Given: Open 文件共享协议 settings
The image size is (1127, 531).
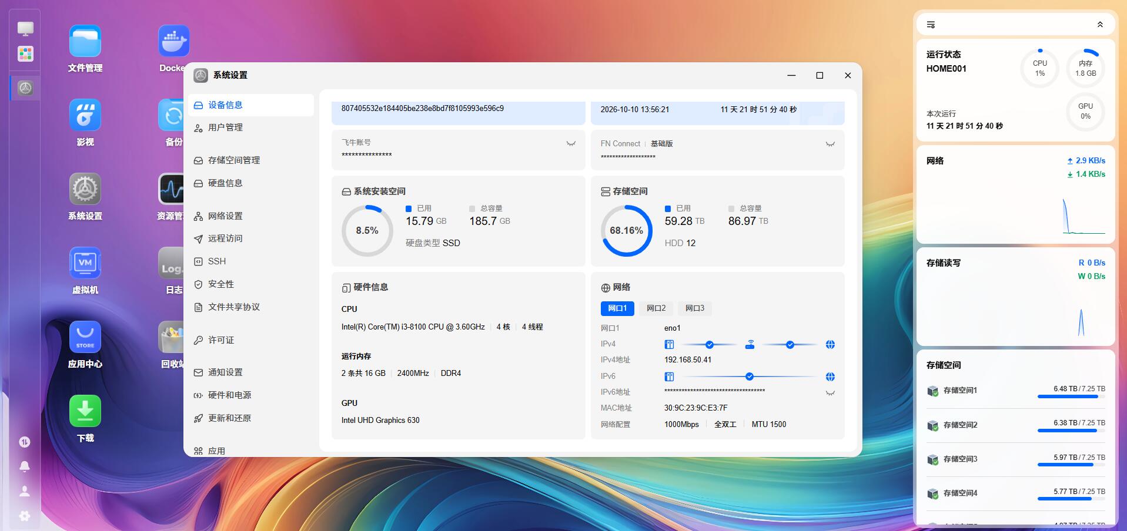Looking at the screenshot, I should click(x=251, y=307).
